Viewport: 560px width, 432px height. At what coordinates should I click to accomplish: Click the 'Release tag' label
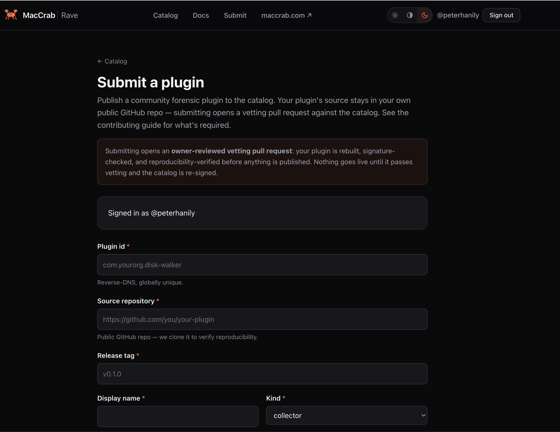point(116,356)
